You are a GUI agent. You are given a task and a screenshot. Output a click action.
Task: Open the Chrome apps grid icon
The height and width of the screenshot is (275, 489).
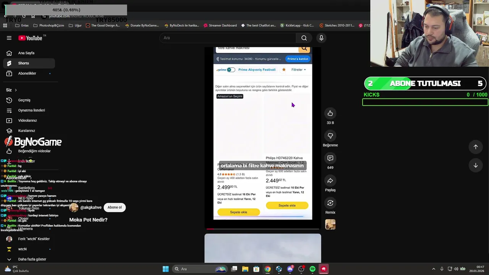pos(5,26)
